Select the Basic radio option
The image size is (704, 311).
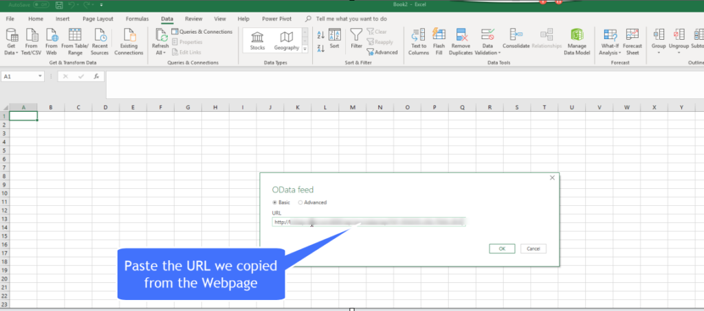(275, 203)
